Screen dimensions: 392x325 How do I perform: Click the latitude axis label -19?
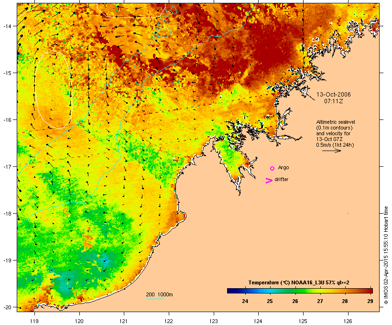pos(7,260)
